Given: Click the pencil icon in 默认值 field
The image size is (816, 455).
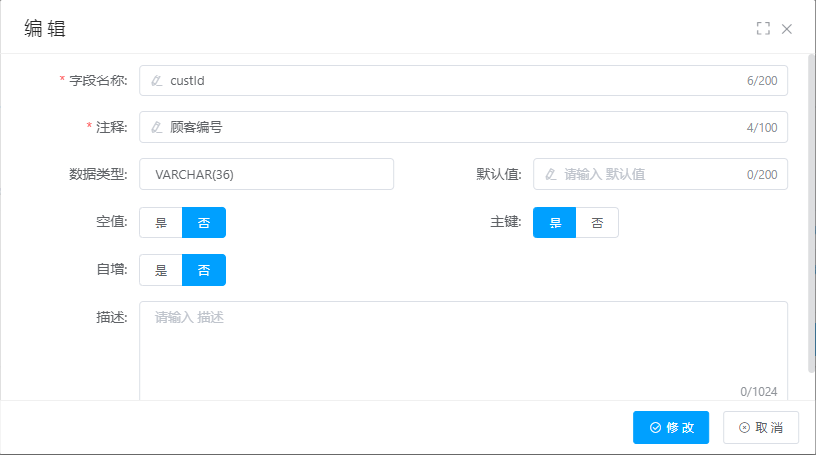Looking at the screenshot, I should click(550, 174).
